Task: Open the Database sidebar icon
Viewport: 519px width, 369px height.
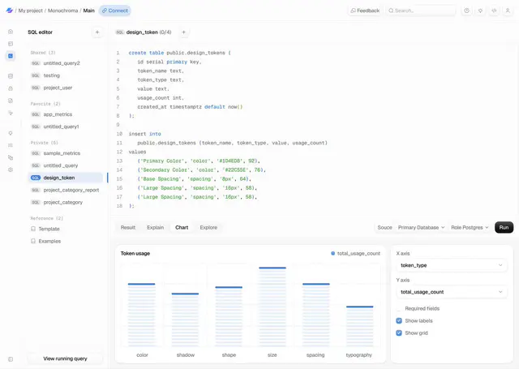Action: pos(11,76)
